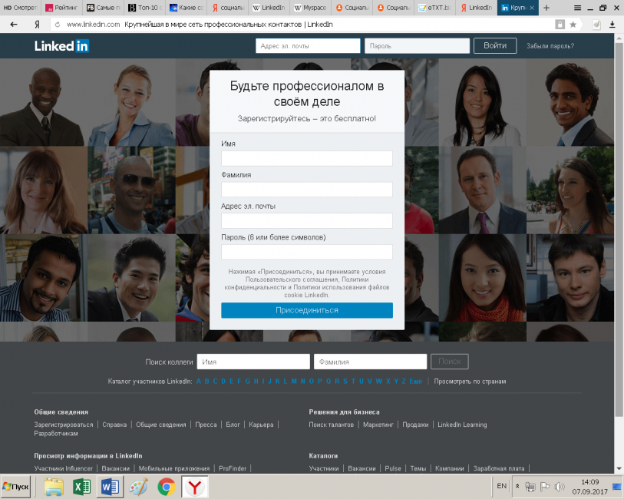The image size is (624, 499).
Task: Open Windows Explorer from taskbar
Action: tap(54, 487)
